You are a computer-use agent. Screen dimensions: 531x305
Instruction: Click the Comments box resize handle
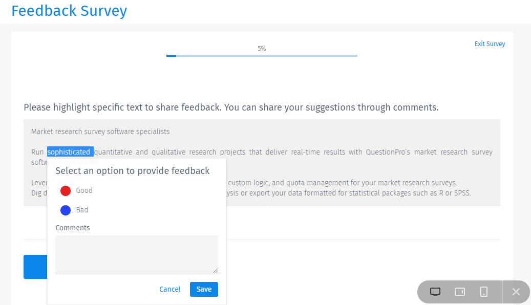pyautogui.click(x=216, y=271)
